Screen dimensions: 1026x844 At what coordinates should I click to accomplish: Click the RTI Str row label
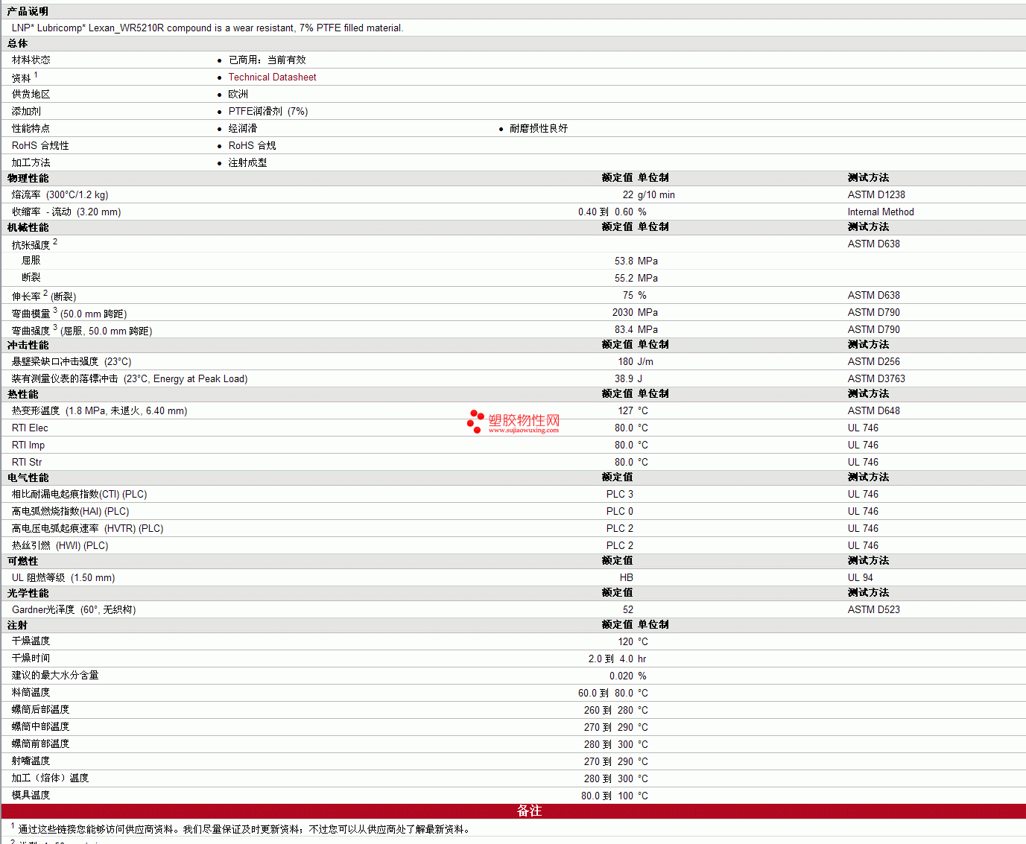(27, 462)
